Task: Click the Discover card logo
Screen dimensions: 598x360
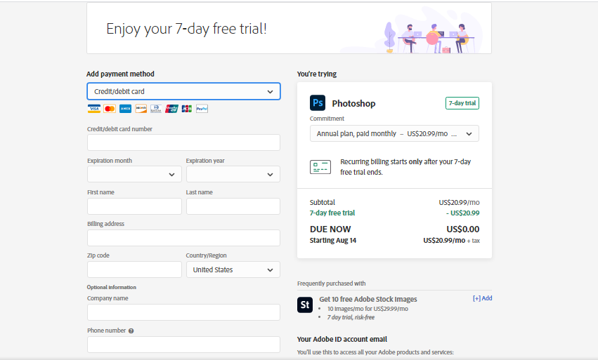Action: (x=141, y=109)
